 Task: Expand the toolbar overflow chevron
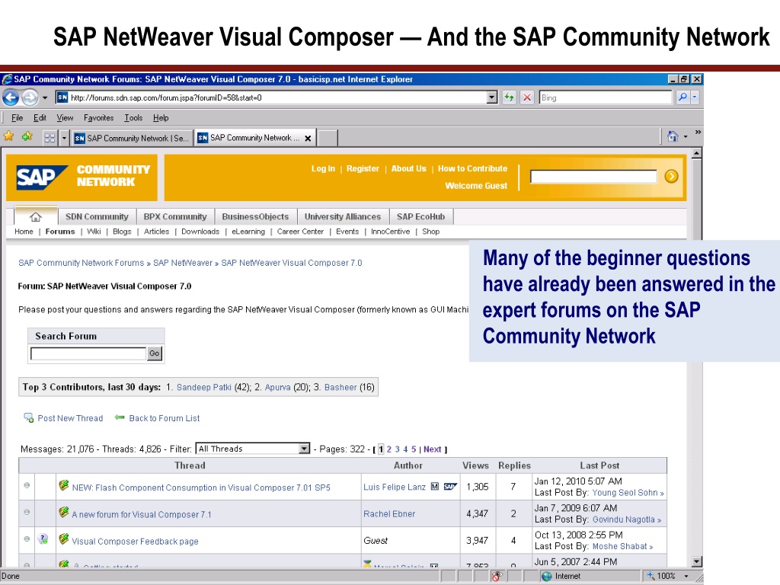click(698, 132)
